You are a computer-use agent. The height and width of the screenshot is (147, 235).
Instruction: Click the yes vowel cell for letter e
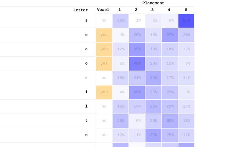(104, 35)
